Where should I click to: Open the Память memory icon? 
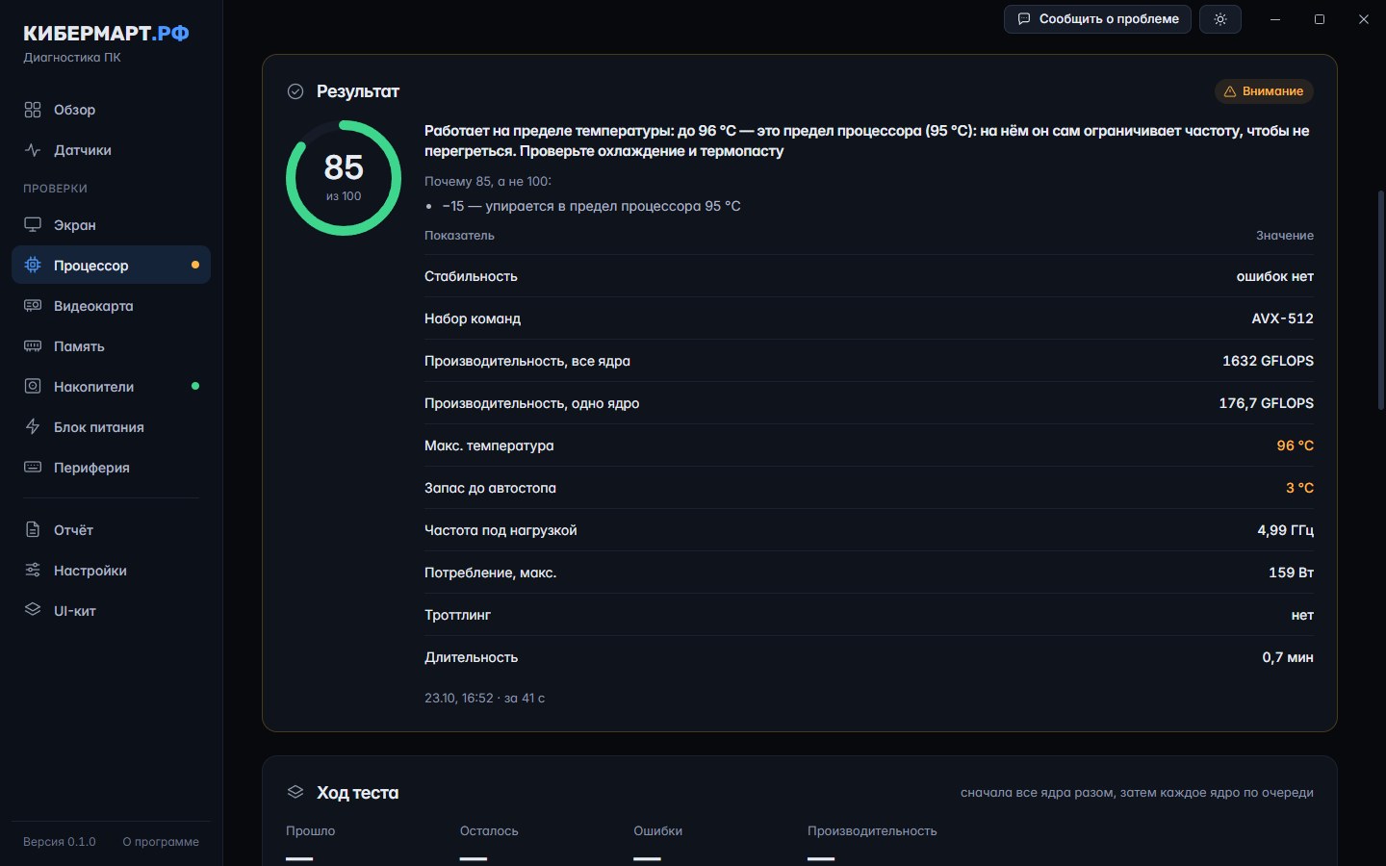point(33,346)
